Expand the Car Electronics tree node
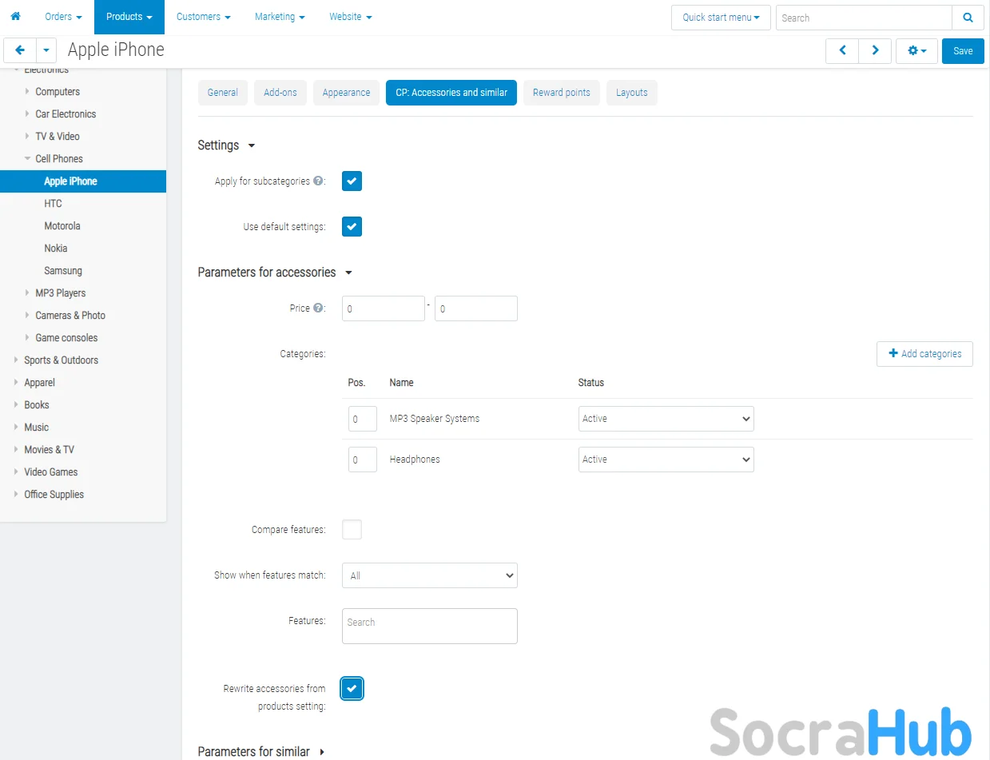The height and width of the screenshot is (760, 990). [28, 114]
